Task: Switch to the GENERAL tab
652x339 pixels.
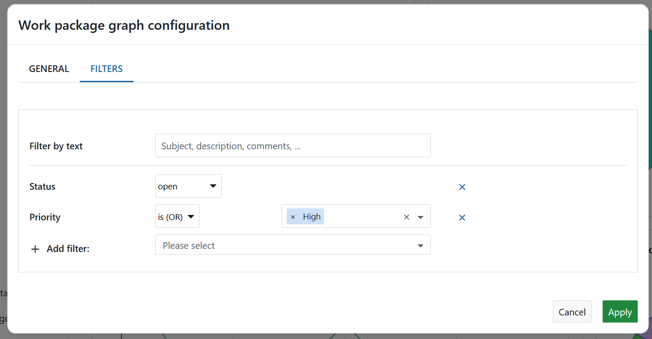Action: click(x=49, y=68)
